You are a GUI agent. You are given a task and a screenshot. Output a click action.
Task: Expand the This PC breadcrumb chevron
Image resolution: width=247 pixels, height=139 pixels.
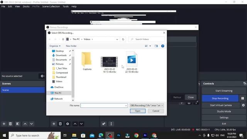coord(82,39)
